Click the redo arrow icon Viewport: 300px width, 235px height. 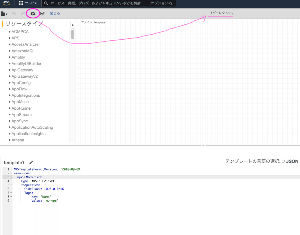23,13
